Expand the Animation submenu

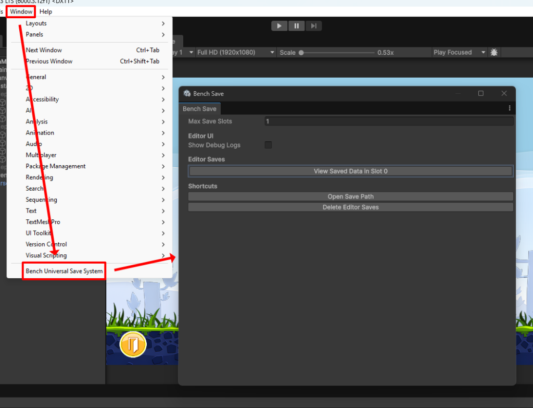(90, 133)
